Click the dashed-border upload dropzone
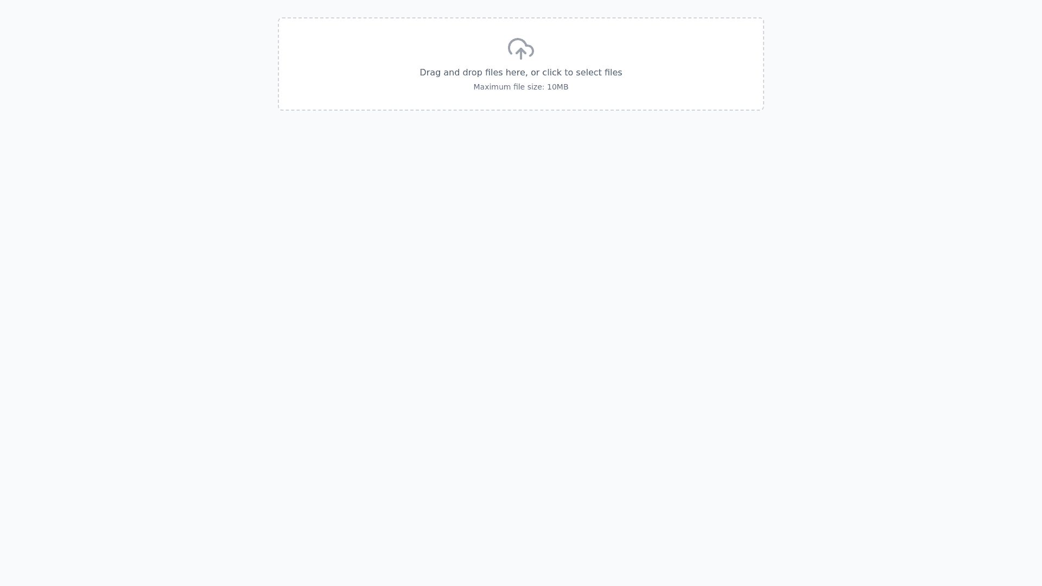The width and height of the screenshot is (1042, 586). 521,64
